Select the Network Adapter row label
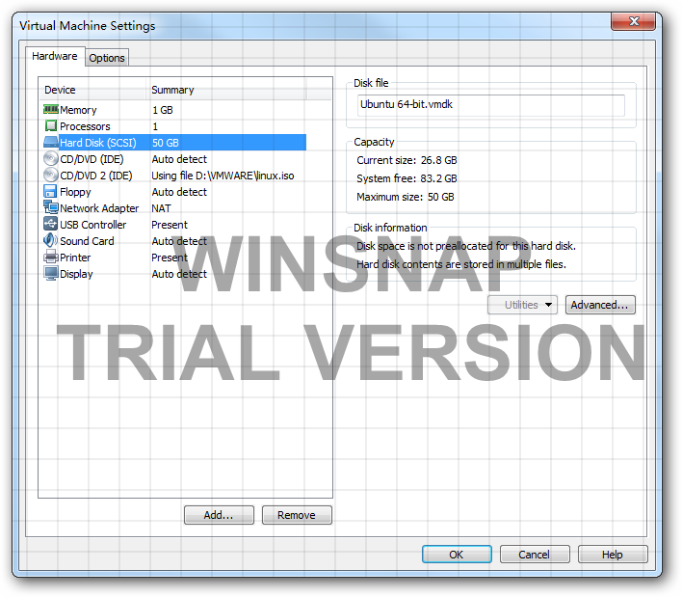 coord(99,208)
